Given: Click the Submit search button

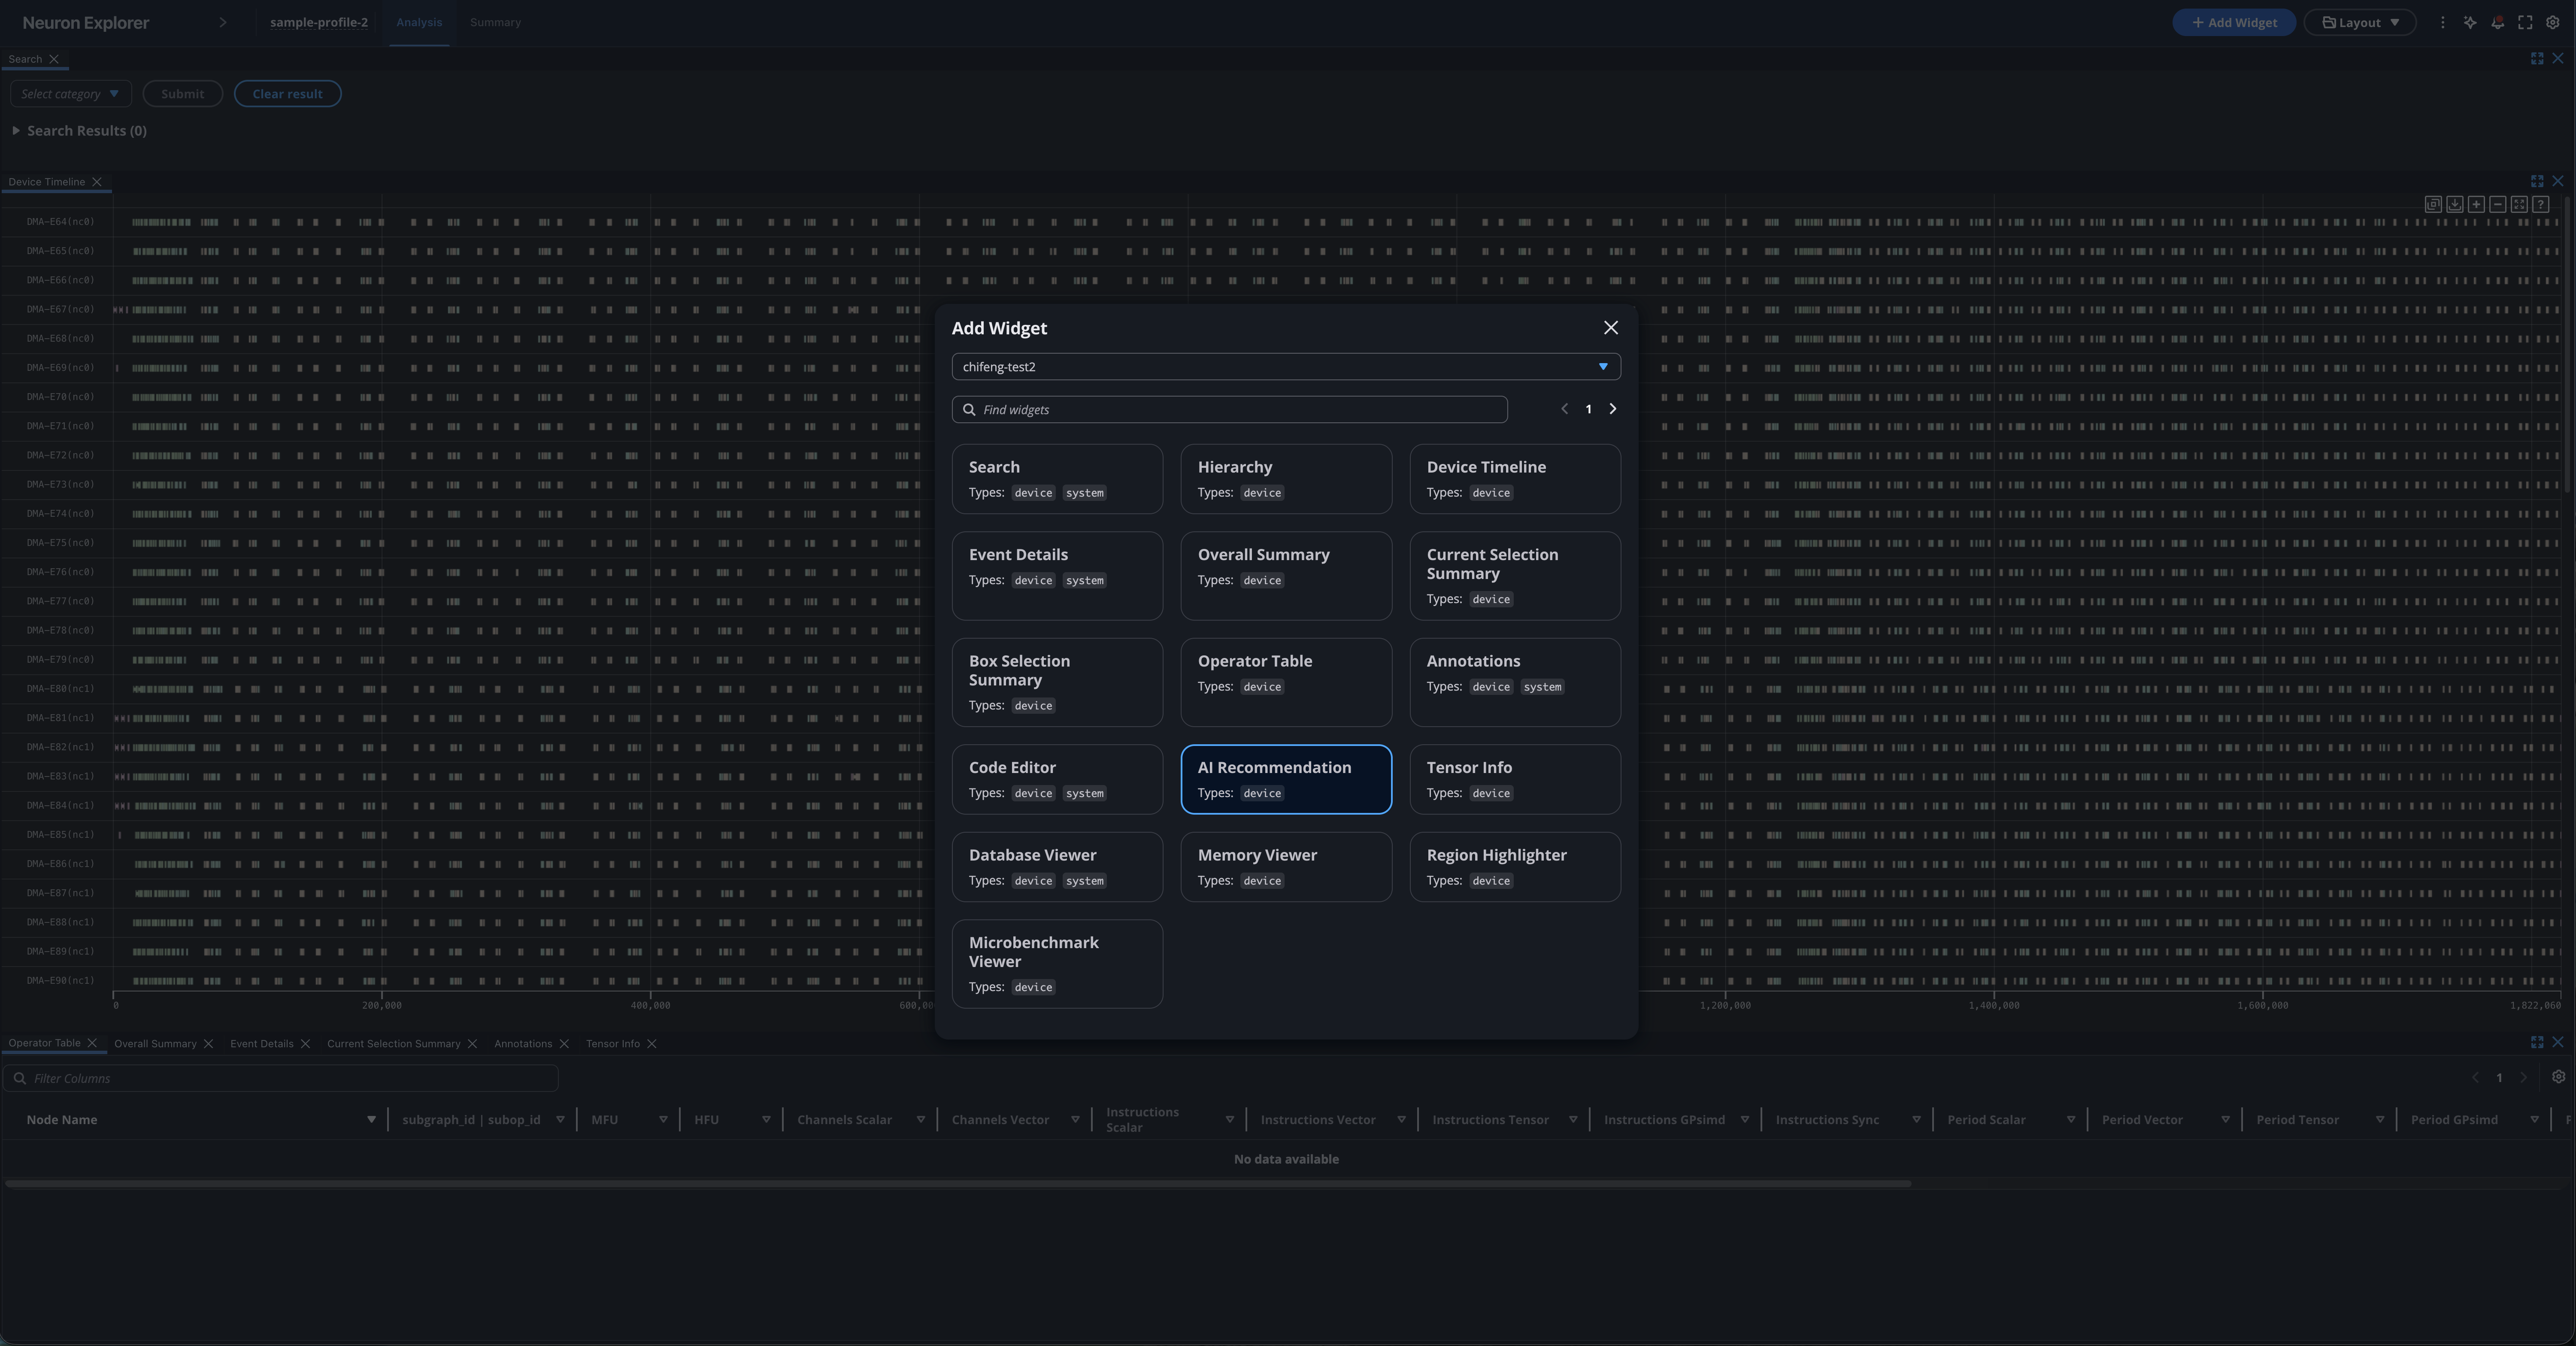Looking at the screenshot, I should 182,94.
